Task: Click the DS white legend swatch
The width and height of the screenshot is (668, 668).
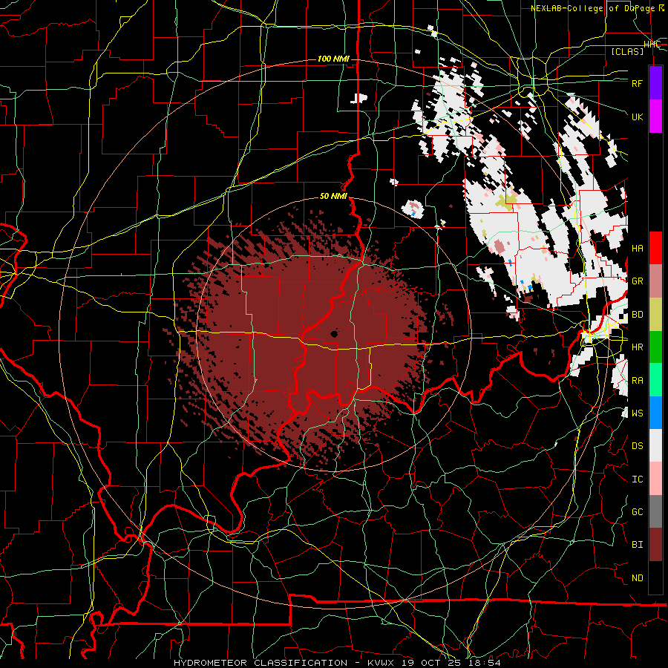Action: tap(655, 445)
